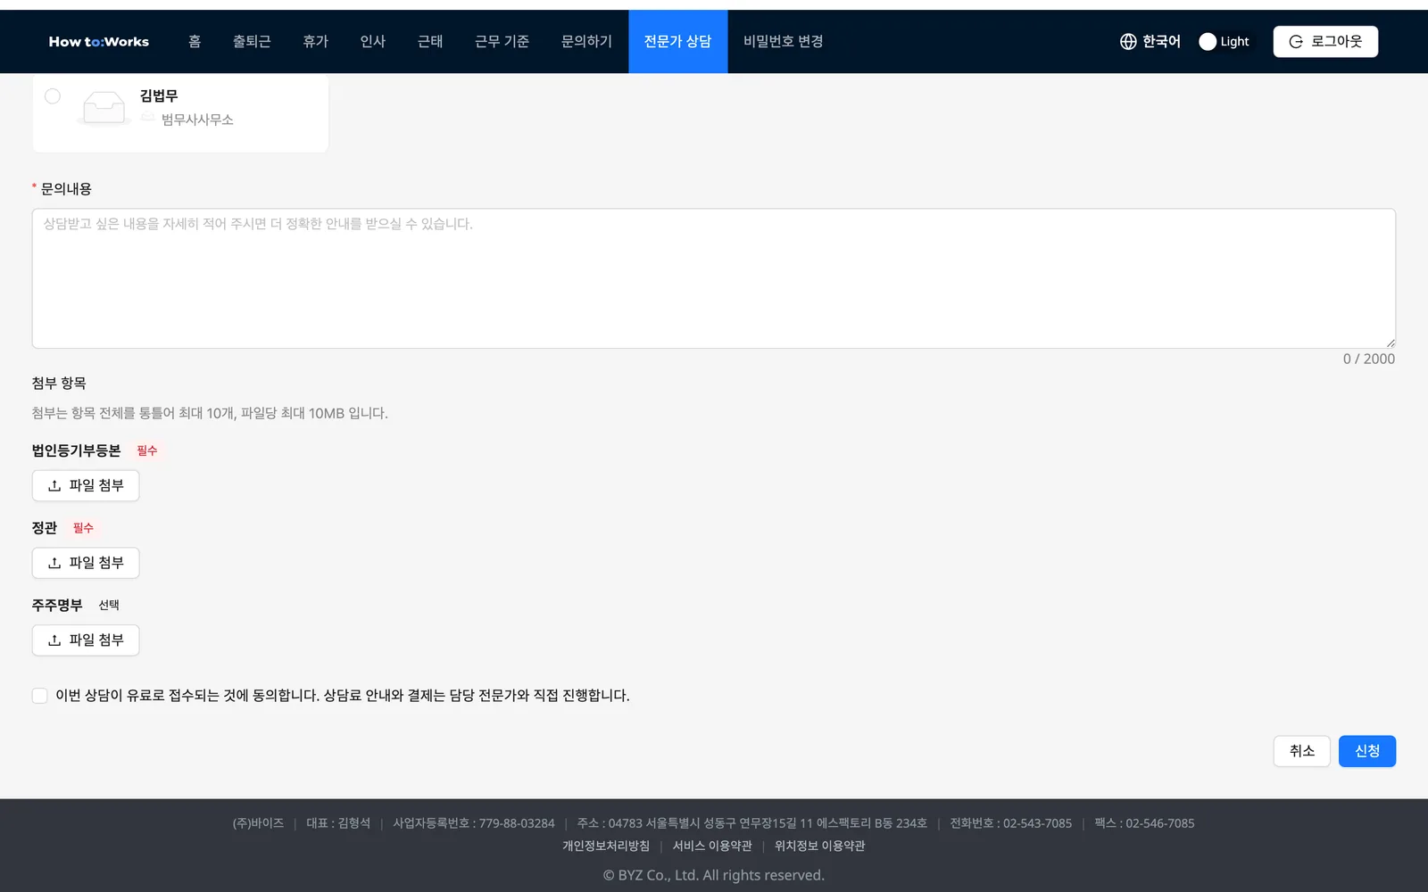Check the paid consultation agreement checkbox

(39, 696)
